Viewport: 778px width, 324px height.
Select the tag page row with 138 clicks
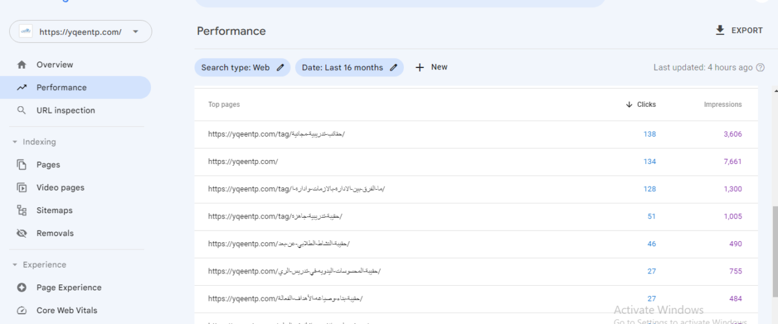(476, 134)
